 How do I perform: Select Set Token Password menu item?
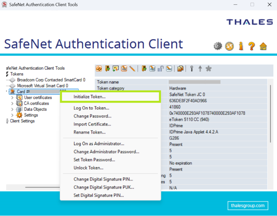tap(110, 160)
